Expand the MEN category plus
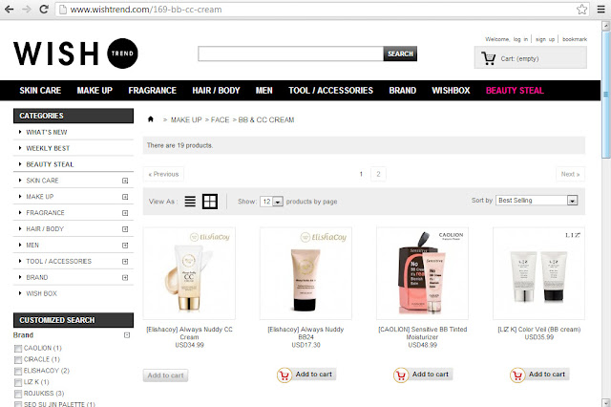The image size is (611, 407). 125,246
